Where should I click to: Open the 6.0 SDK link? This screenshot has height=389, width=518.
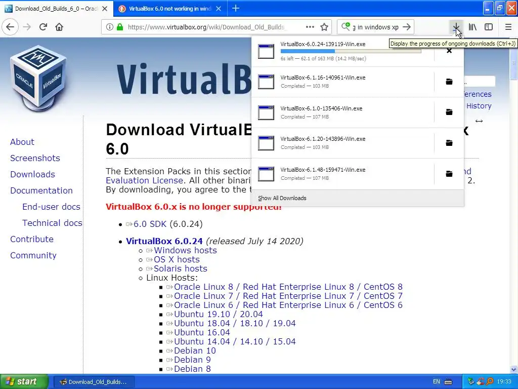150,224
